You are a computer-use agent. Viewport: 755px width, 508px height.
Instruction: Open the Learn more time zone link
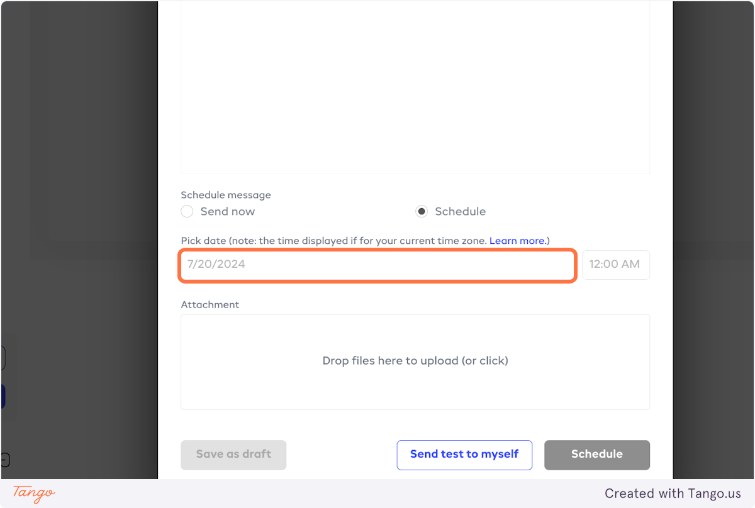(517, 241)
